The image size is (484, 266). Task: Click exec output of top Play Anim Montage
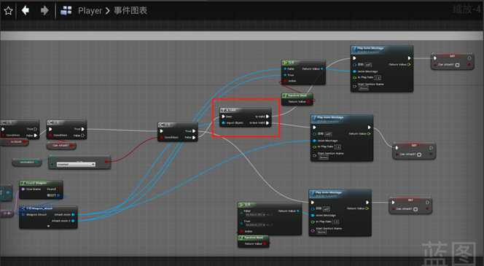[410, 58]
